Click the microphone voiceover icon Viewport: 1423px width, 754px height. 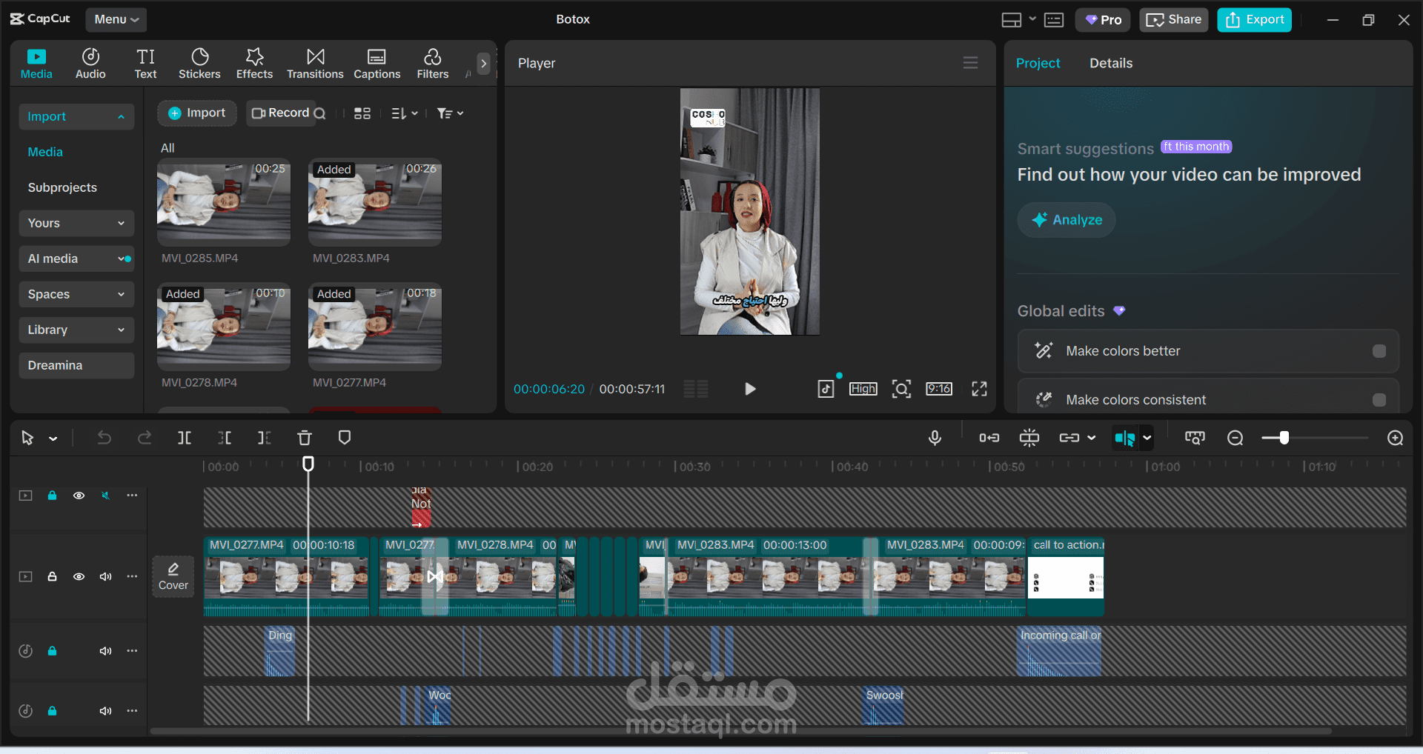[x=935, y=438]
